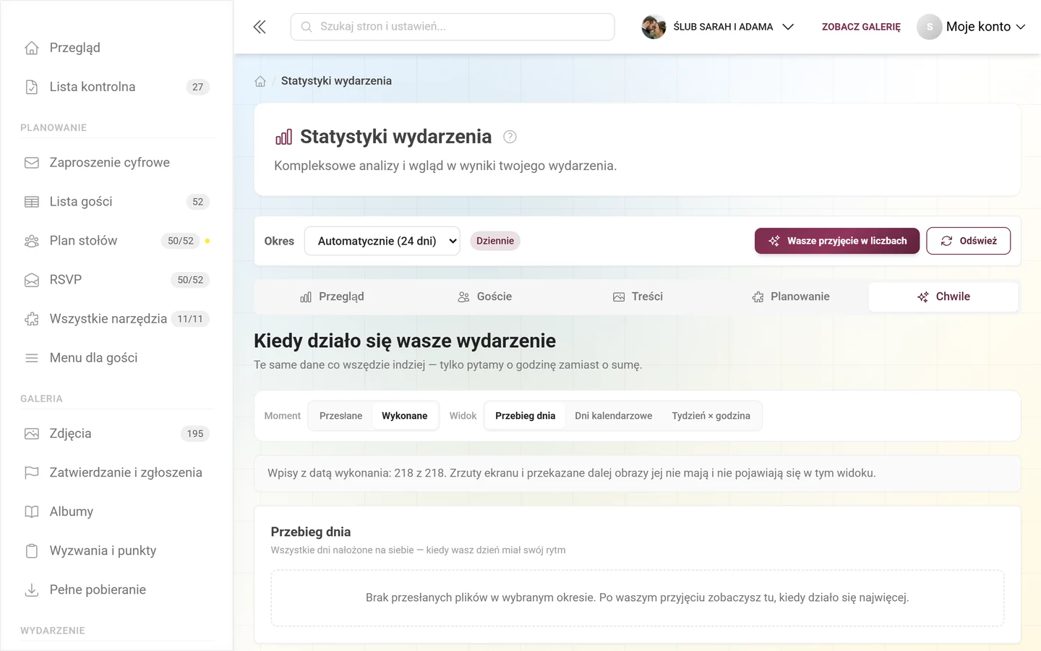
Task: Click Wasze przyjęcie w liczbach button
Action: 837,241
